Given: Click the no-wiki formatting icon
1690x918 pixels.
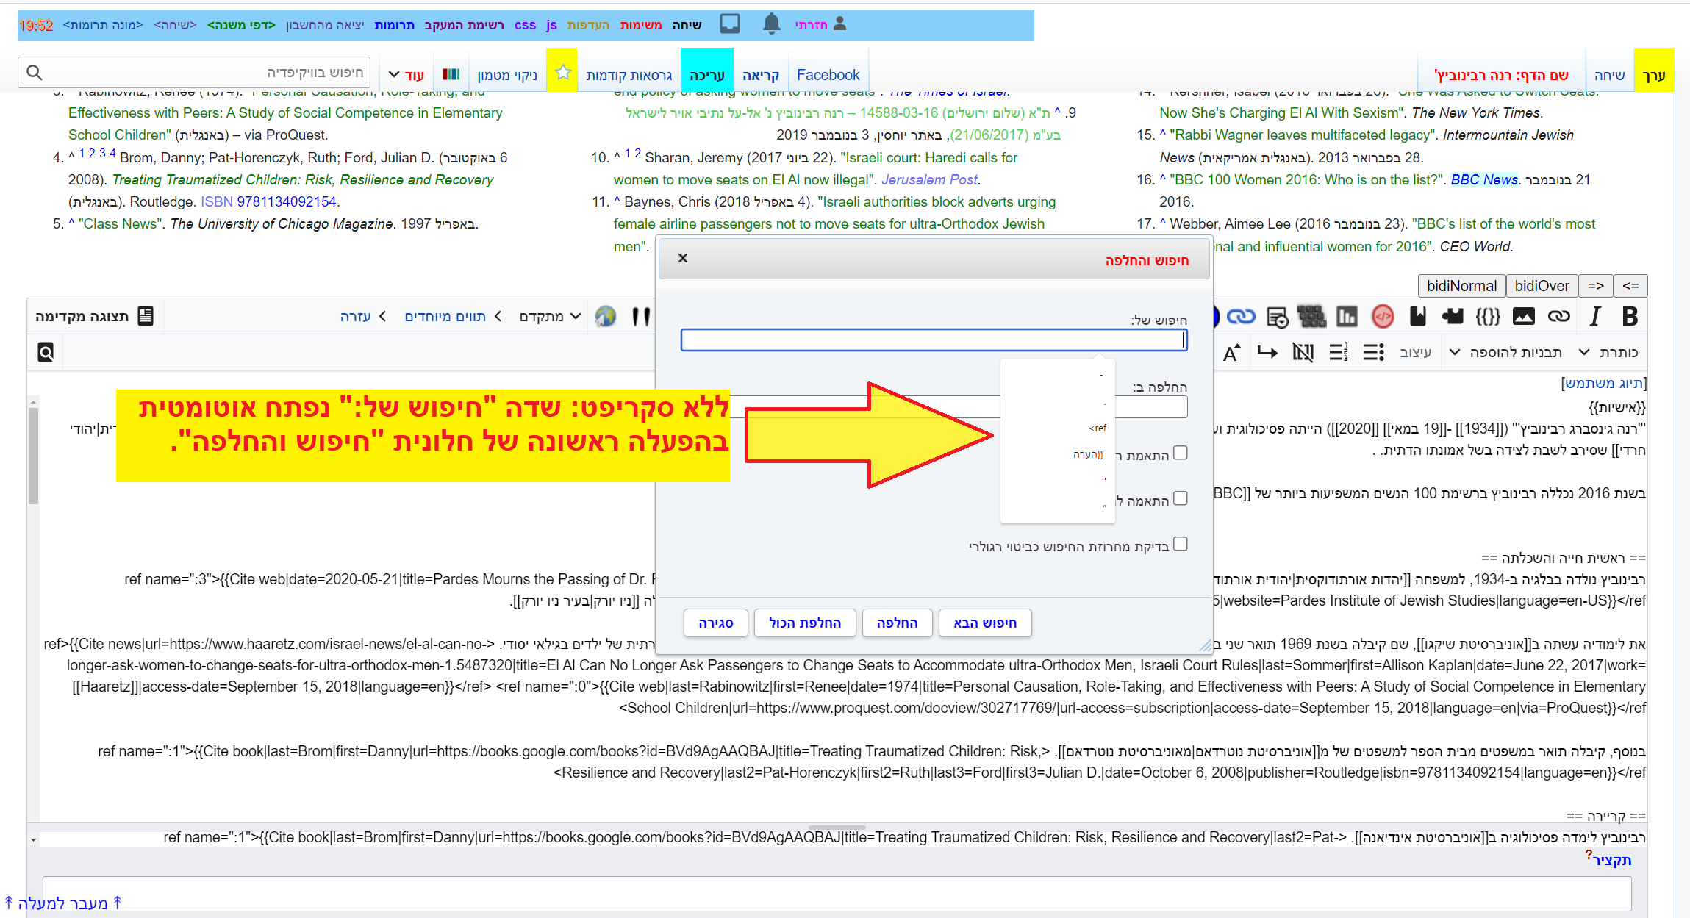Looking at the screenshot, I should pyautogui.click(x=1303, y=353).
